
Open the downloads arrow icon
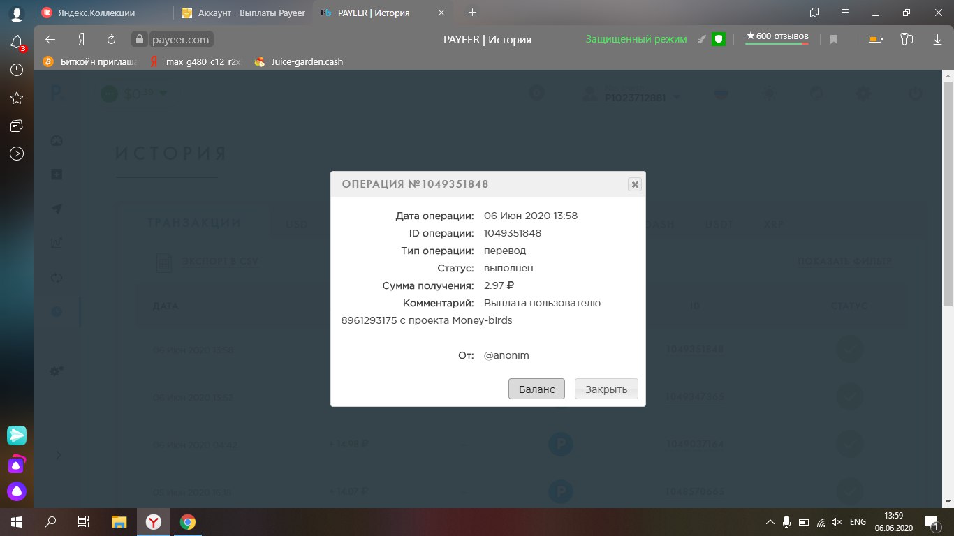(937, 40)
